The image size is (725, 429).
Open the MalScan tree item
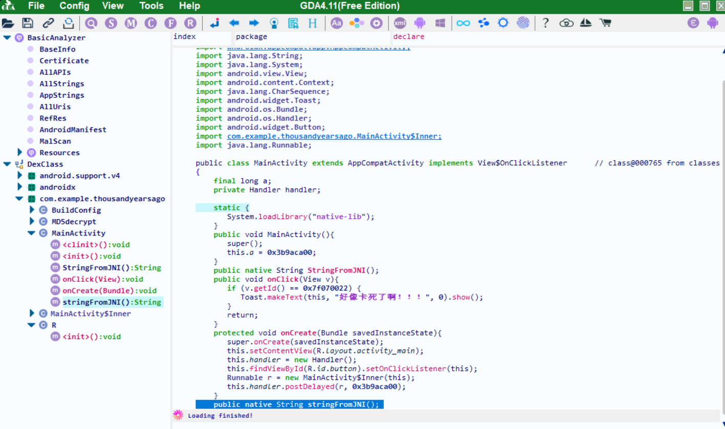(55, 141)
